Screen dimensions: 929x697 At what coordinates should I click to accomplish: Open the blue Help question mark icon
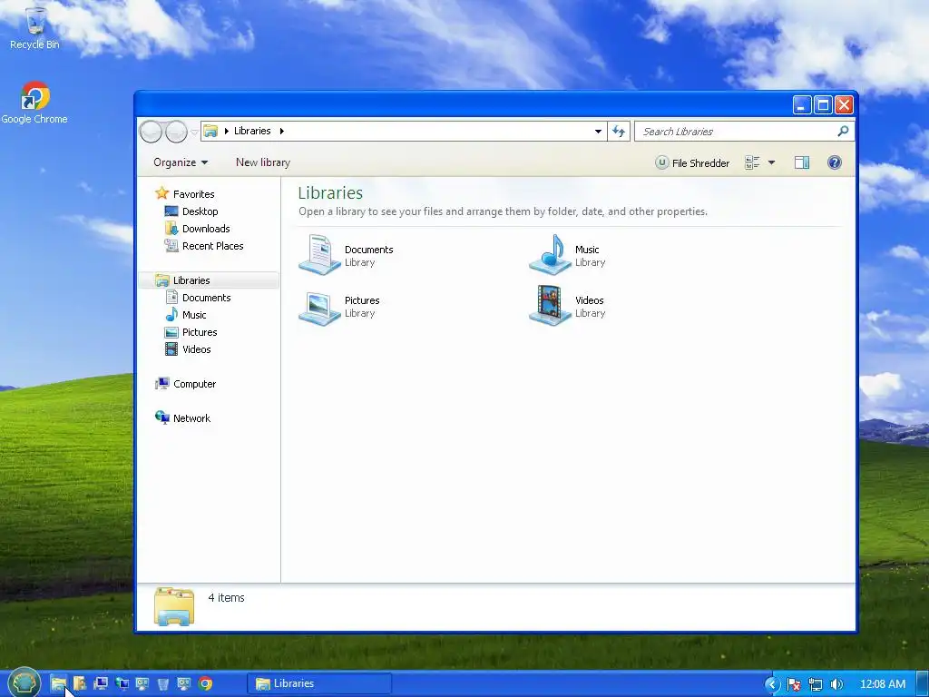coord(835,162)
